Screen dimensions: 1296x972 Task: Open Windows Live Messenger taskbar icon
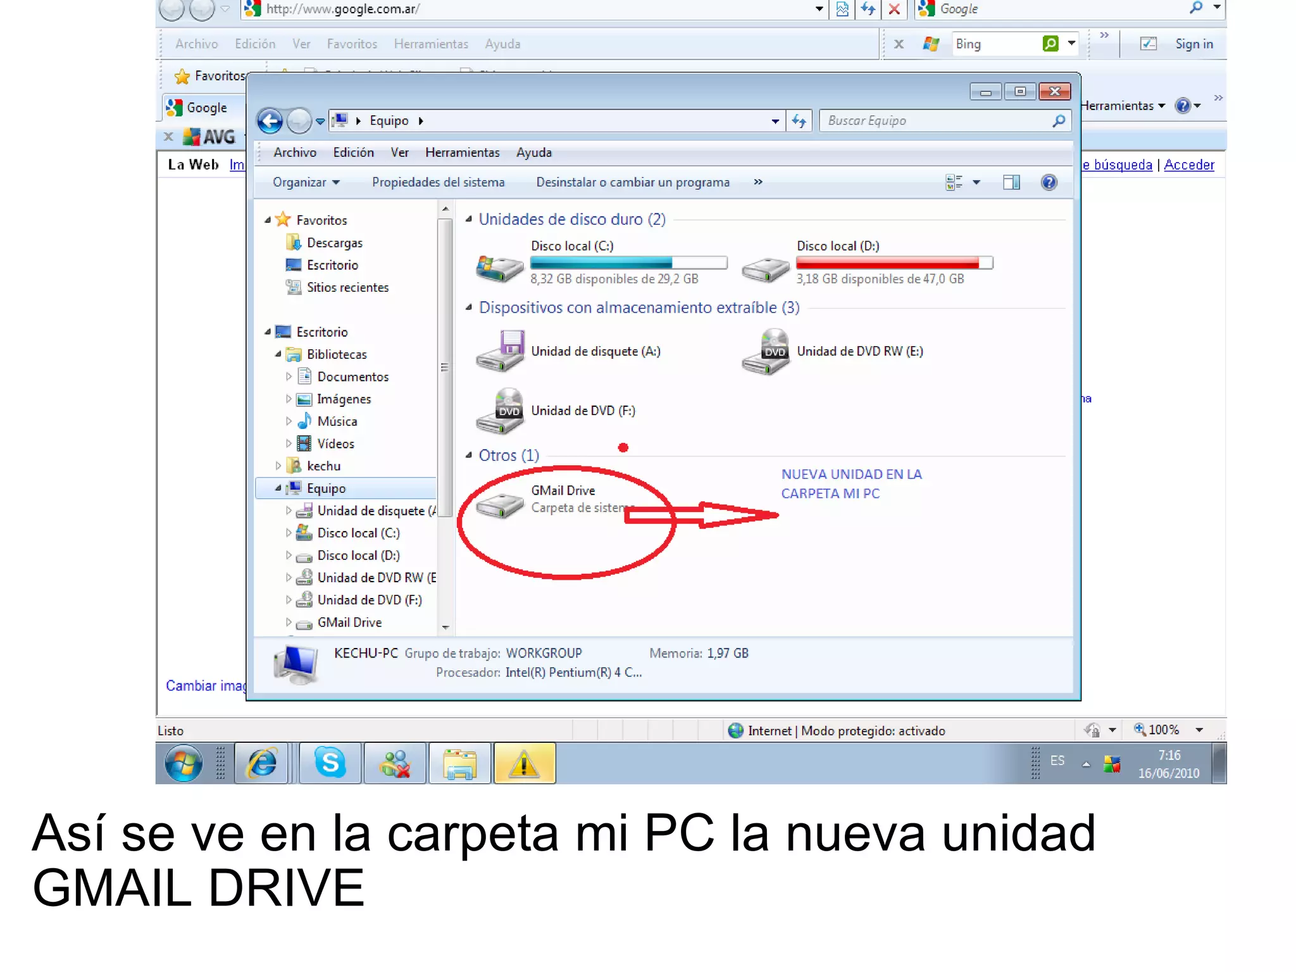pos(395,763)
